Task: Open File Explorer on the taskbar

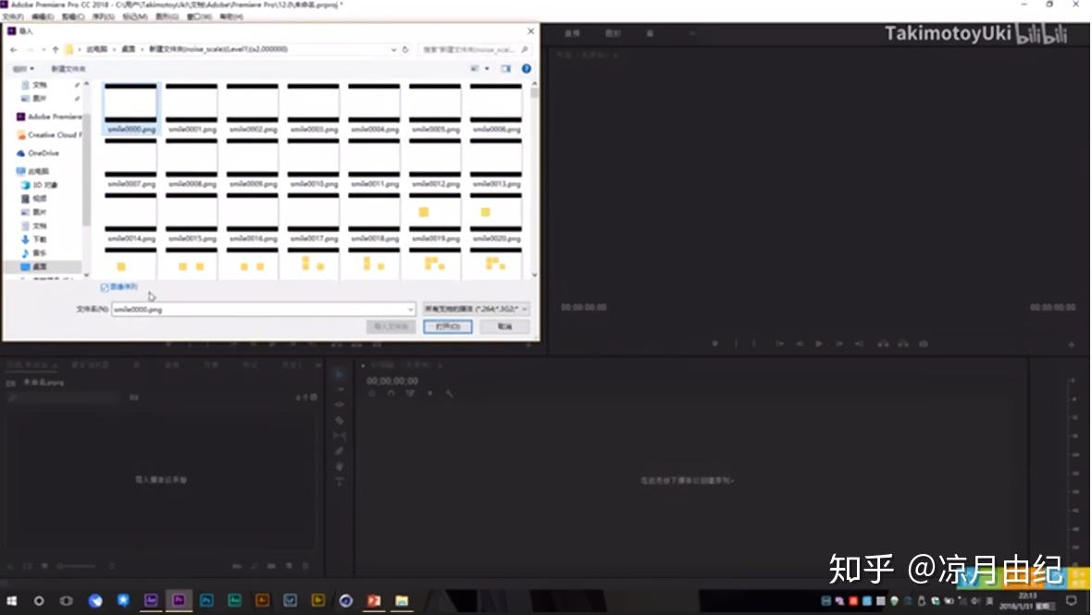Action: click(402, 600)
